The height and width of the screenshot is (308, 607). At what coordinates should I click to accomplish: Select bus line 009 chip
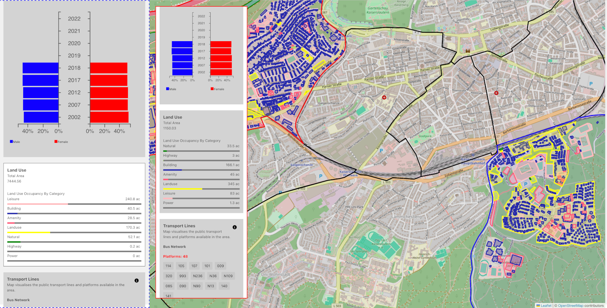(x=221, y=266)
